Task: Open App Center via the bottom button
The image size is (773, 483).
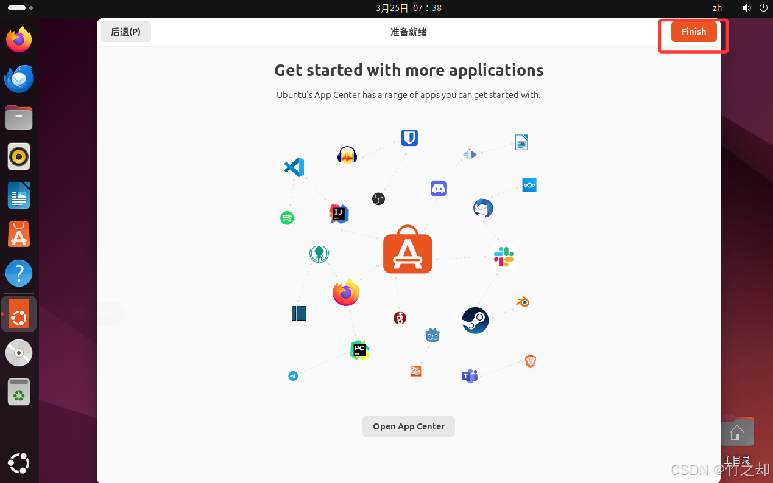Action: click(x=409, y=426)
